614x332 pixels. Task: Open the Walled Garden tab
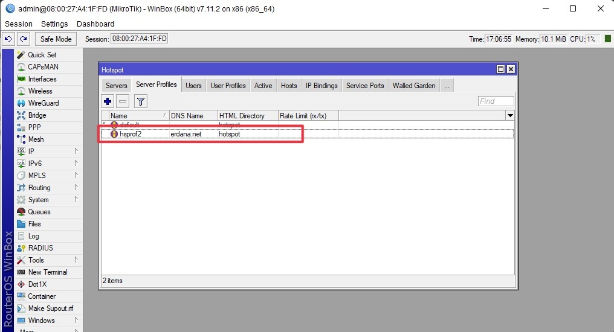point(414,86)
